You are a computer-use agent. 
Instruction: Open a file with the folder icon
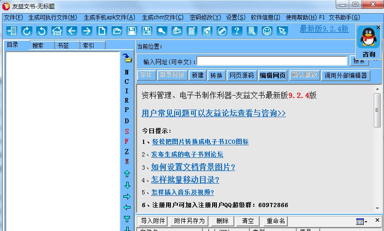pyautogui.click(x=117, y=31)
